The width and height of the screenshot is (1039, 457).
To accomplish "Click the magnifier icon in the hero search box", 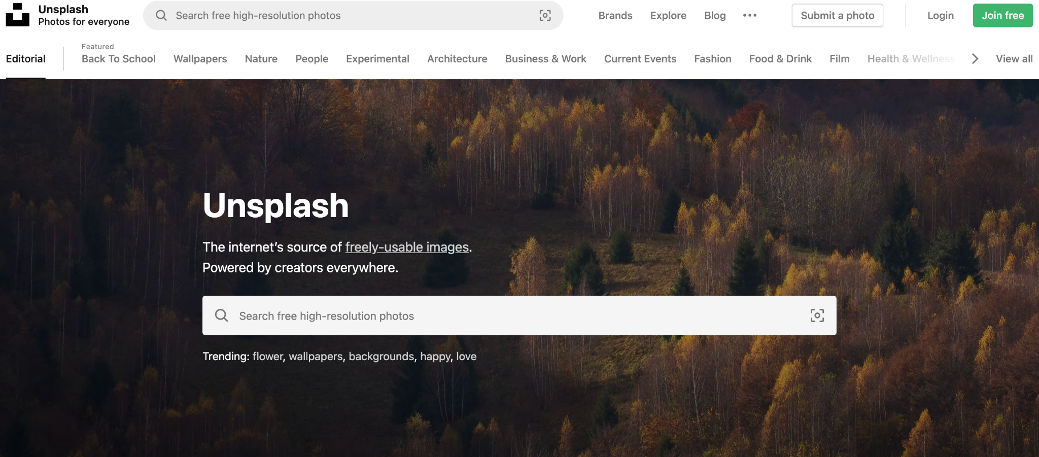I will coord(221,315).
